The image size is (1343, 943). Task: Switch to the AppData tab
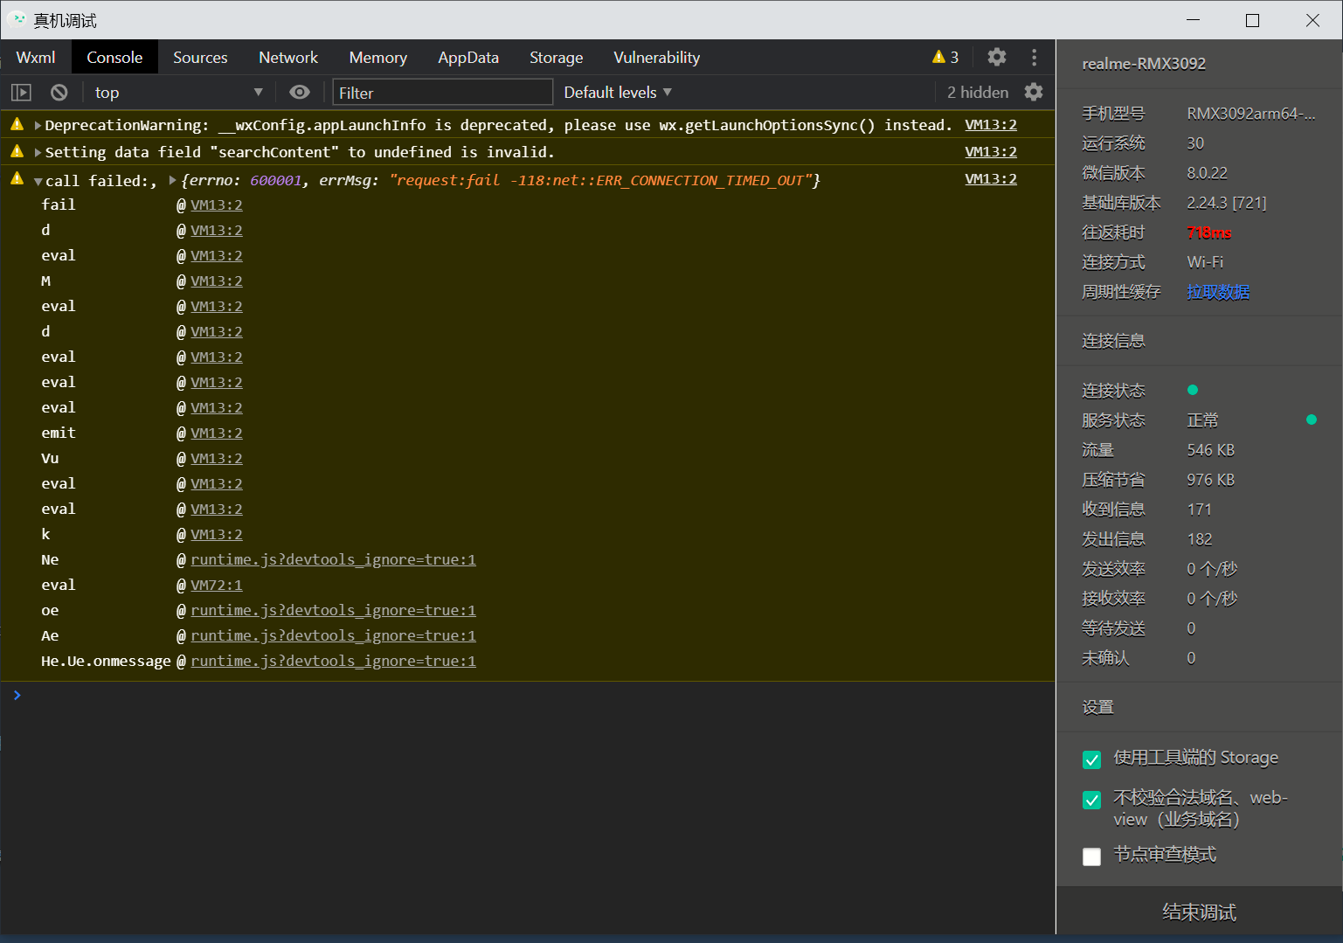(467, 58)
